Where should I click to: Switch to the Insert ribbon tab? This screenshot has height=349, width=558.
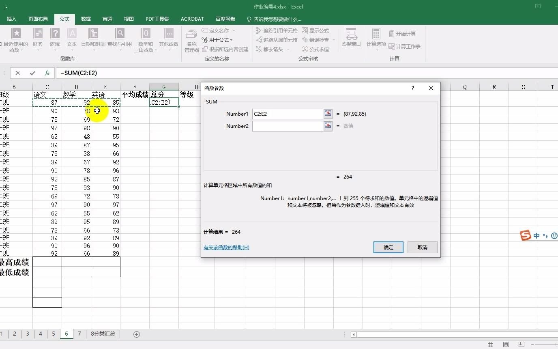pyautogui.click(x=12, y=19)
